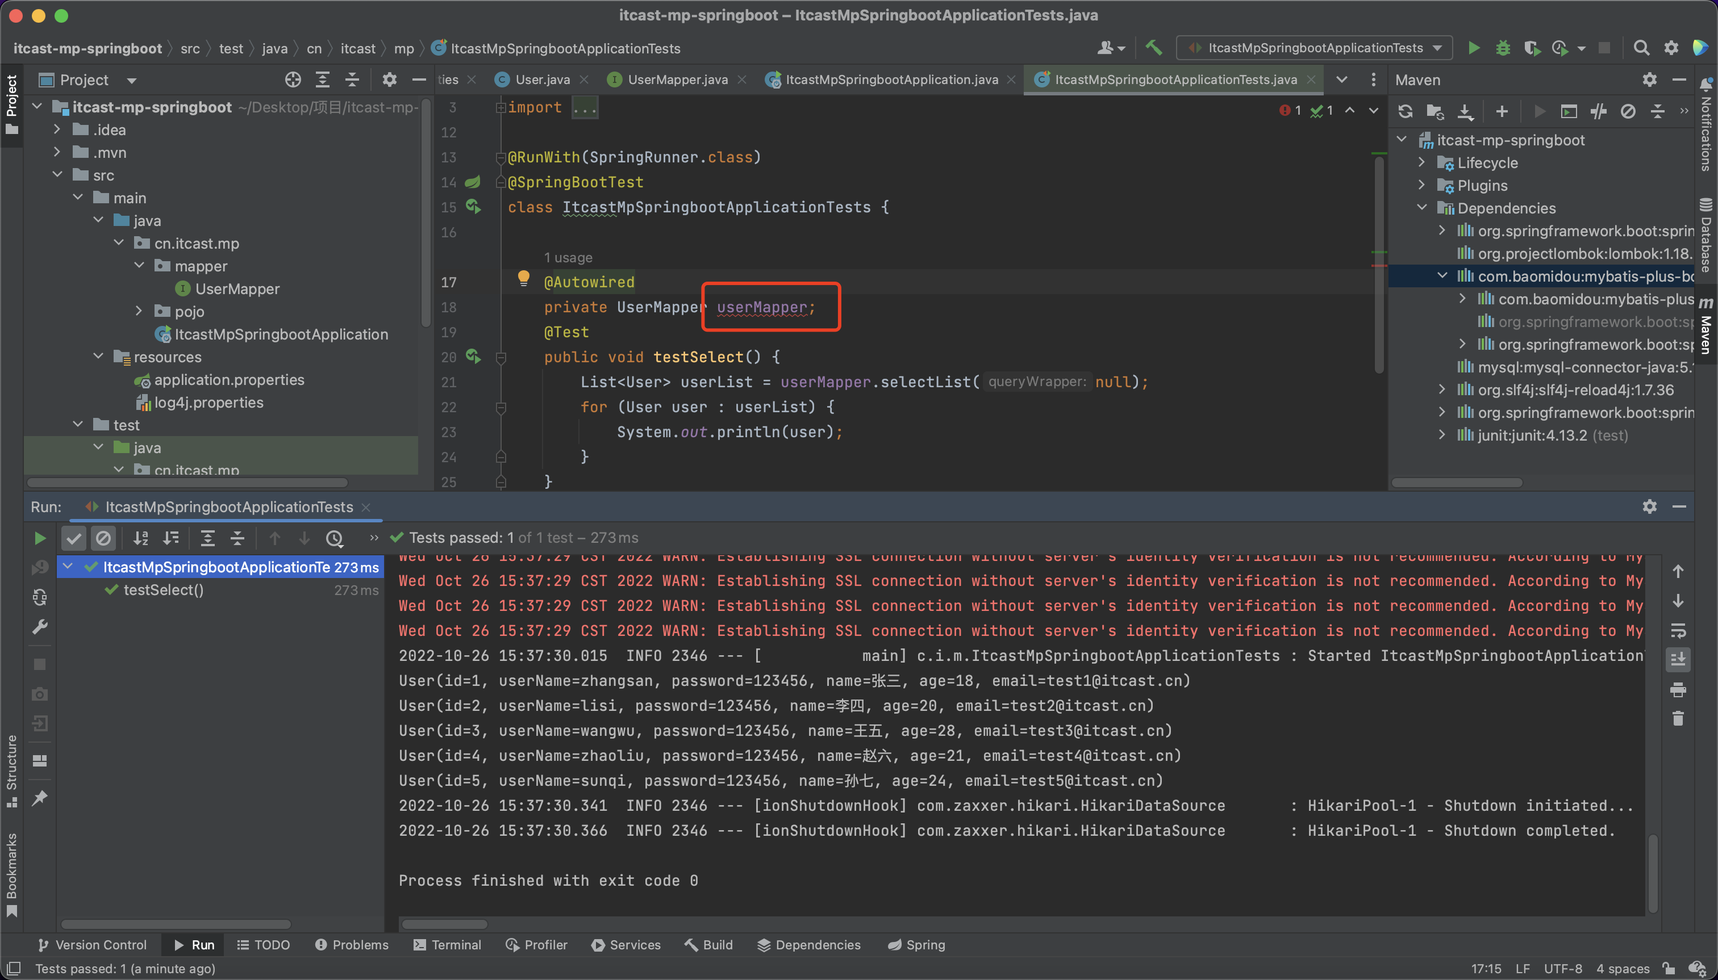Click Select Opened File crosshair icon

click(x=292, y=80)
